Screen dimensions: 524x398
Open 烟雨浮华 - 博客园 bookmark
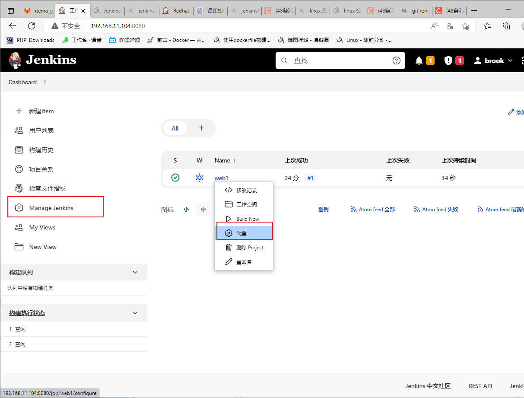[303, 40]
